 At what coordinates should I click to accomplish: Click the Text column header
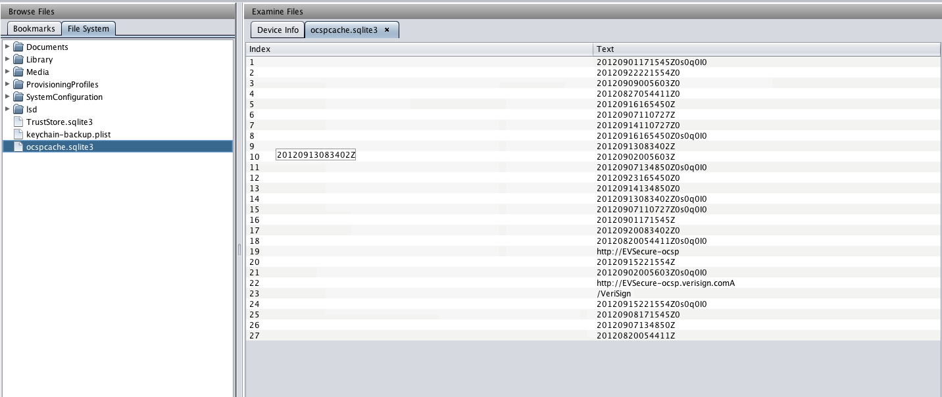coord(766,49)
